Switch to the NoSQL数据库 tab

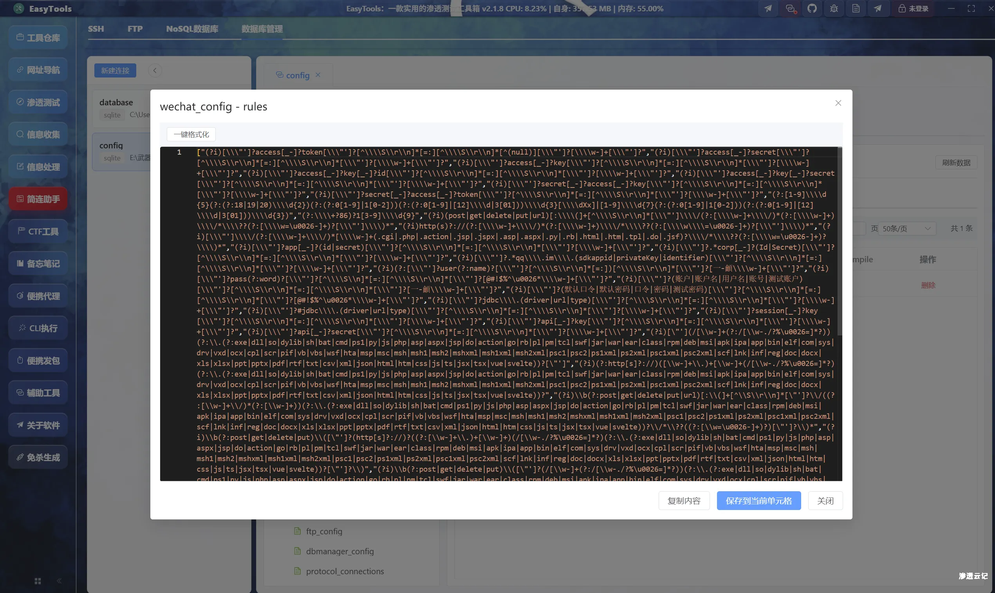[192, 29]
